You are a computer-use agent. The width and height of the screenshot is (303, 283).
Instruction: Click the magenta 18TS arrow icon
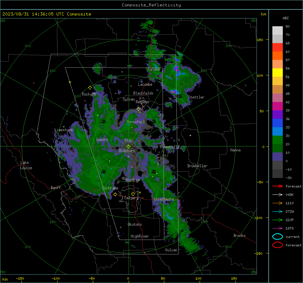tap(277, 228)
